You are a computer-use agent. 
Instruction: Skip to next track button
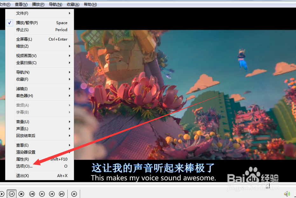[x=62, y=194]
